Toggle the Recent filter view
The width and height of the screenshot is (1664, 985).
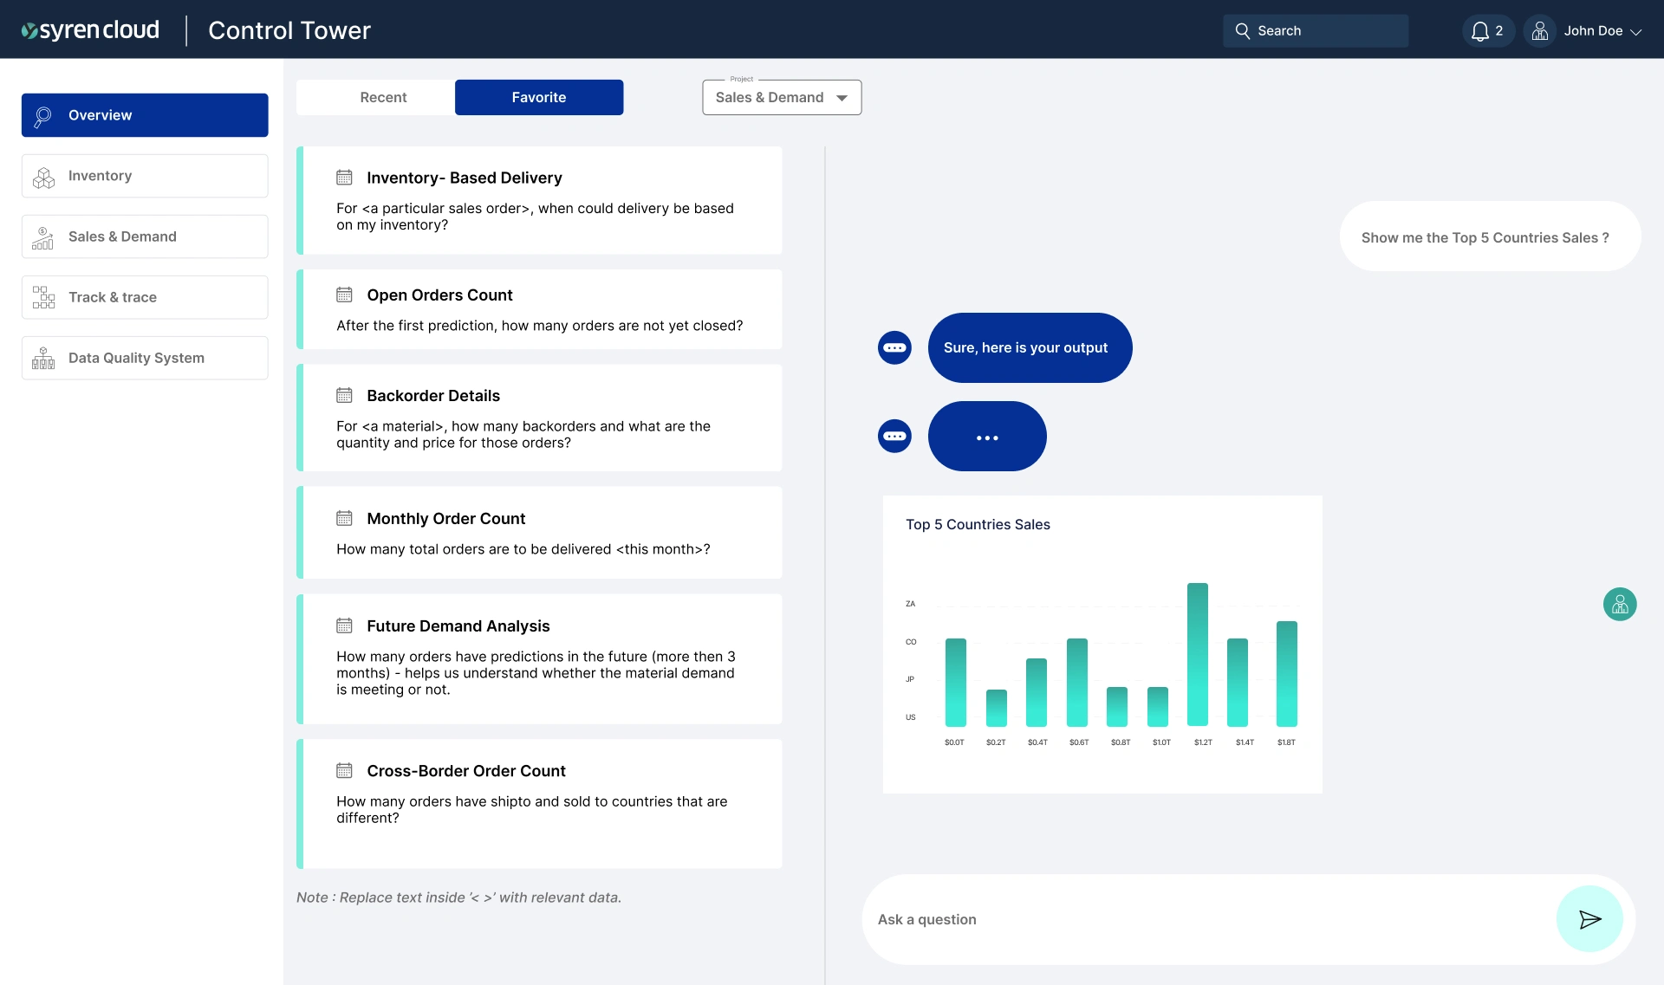tap(383, 97)
